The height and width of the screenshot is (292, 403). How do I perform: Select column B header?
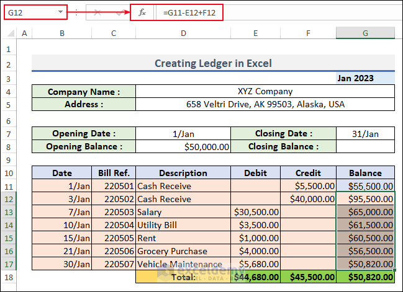(62, 33)
